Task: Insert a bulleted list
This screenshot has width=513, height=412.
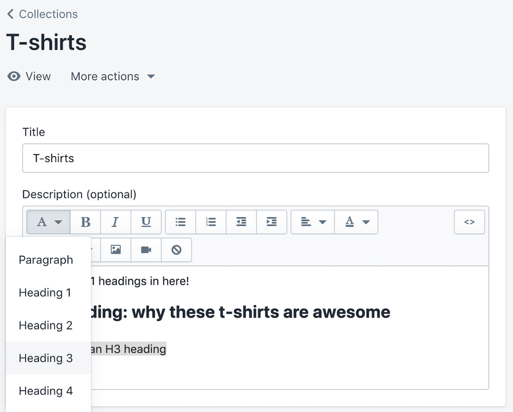Action: (x=180, y=222)
